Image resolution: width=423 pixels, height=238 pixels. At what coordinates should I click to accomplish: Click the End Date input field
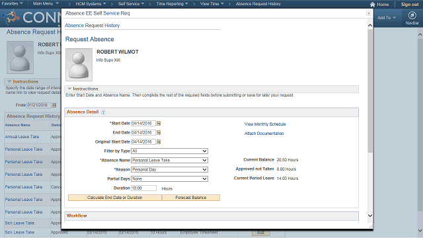click(x=143, y=132)
